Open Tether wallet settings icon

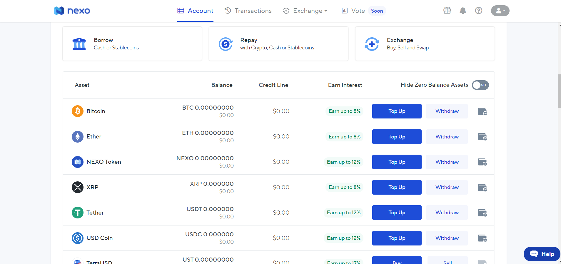(x=482, y=213)
